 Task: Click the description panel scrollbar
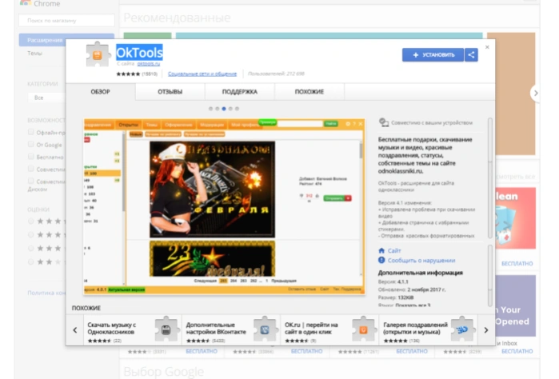490,178
